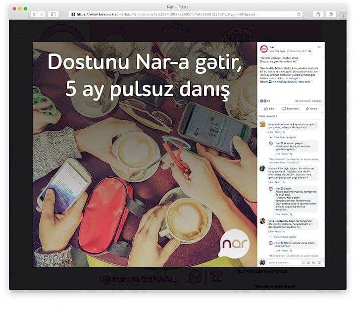
Task: Insert an emoji in the comment box
Action: (303, 262)
